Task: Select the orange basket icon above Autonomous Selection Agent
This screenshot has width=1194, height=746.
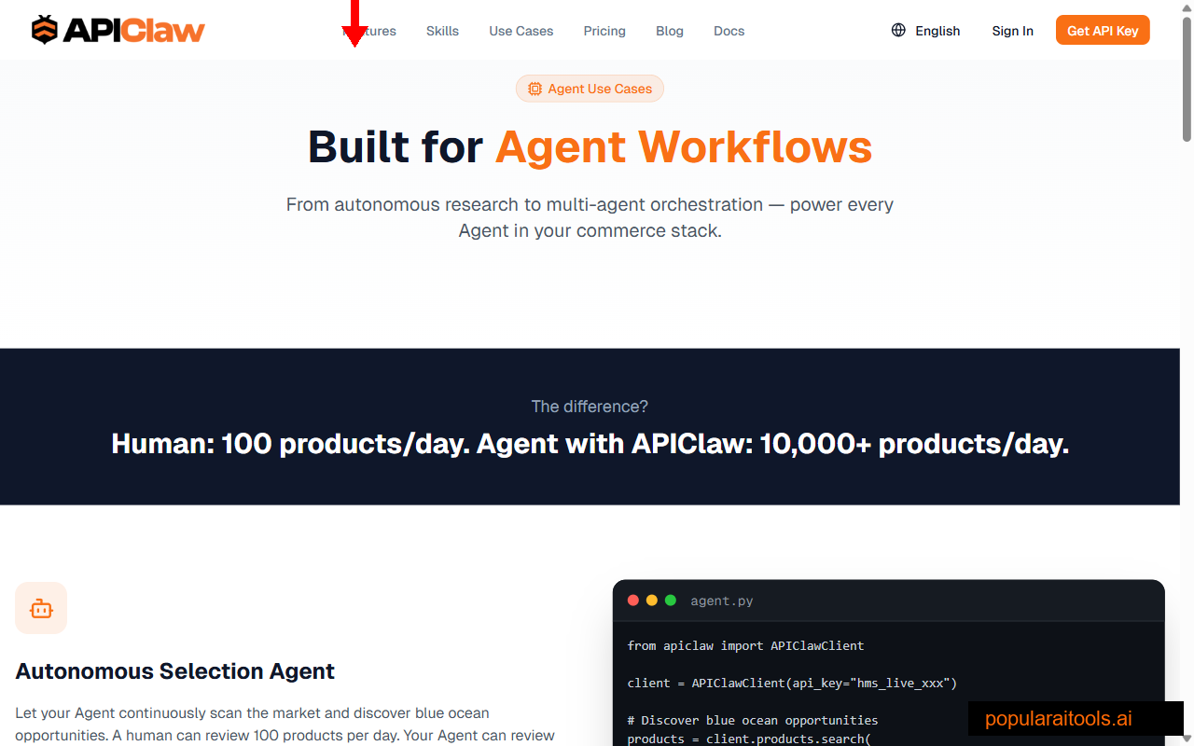Action: click(41, 608)
